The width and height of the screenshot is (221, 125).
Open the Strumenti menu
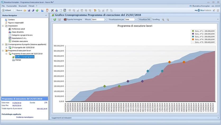coord(22,6)
